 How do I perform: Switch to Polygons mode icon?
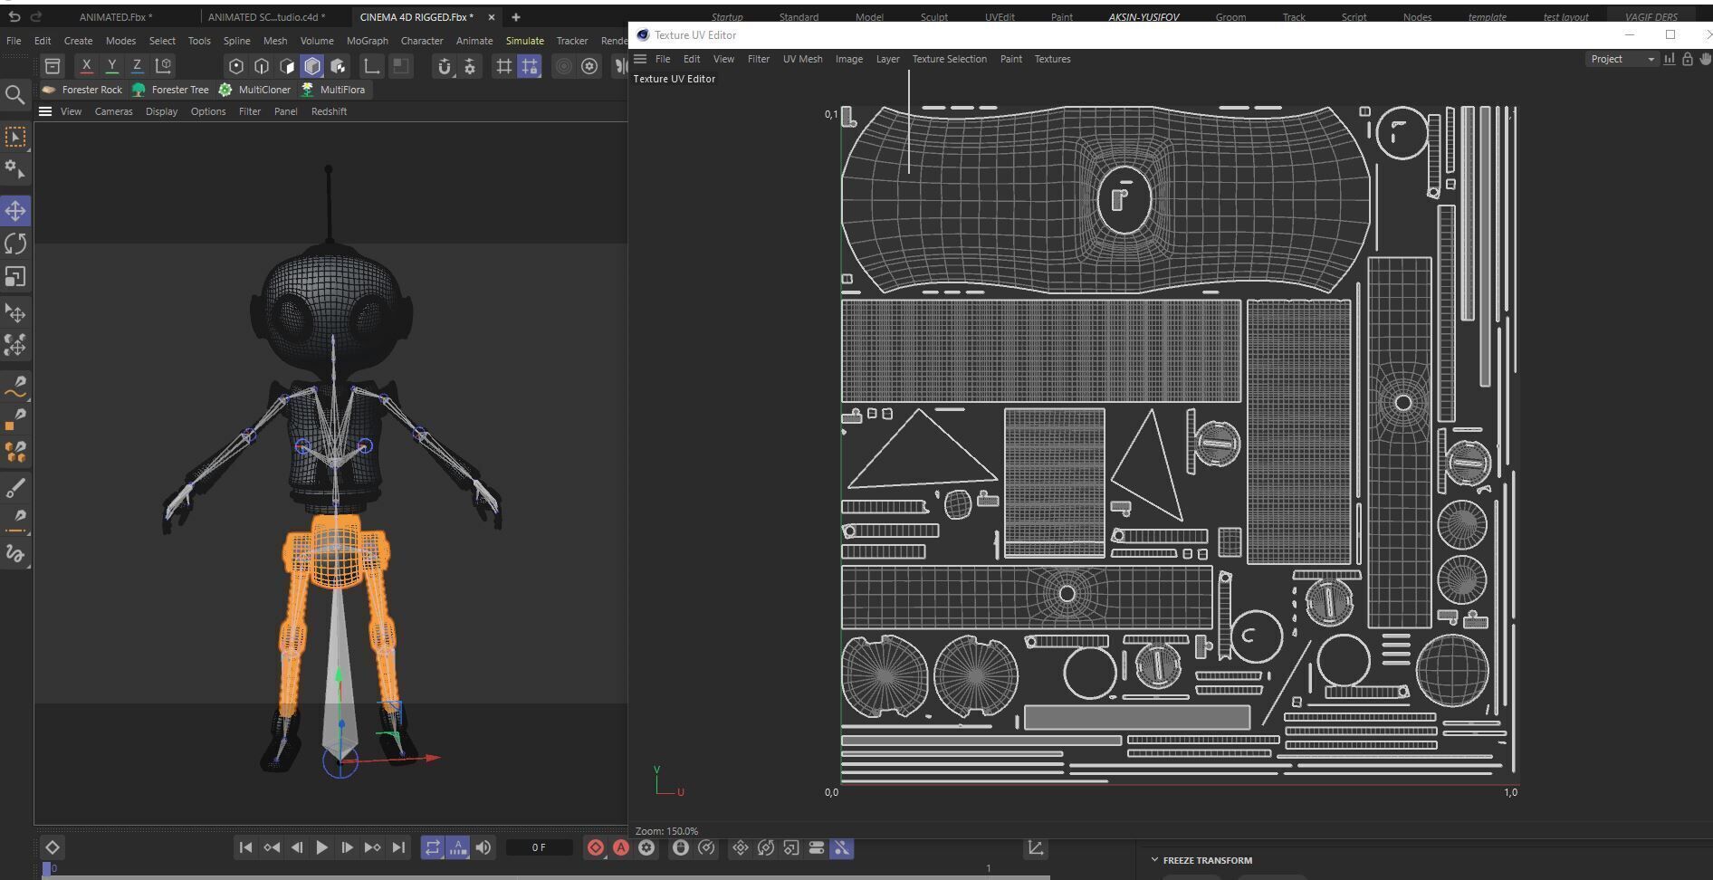(x=287, y=66)
